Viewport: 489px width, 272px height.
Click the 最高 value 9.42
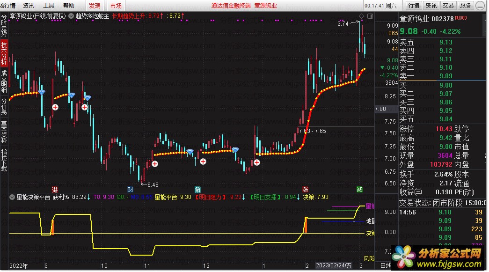click(x=445, y=138)
